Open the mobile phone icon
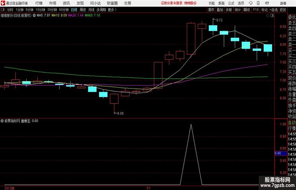 [x=258, y=3]
